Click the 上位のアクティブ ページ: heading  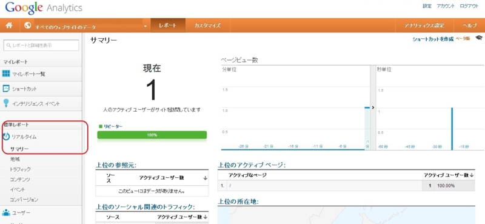click(x=252, y=166)
